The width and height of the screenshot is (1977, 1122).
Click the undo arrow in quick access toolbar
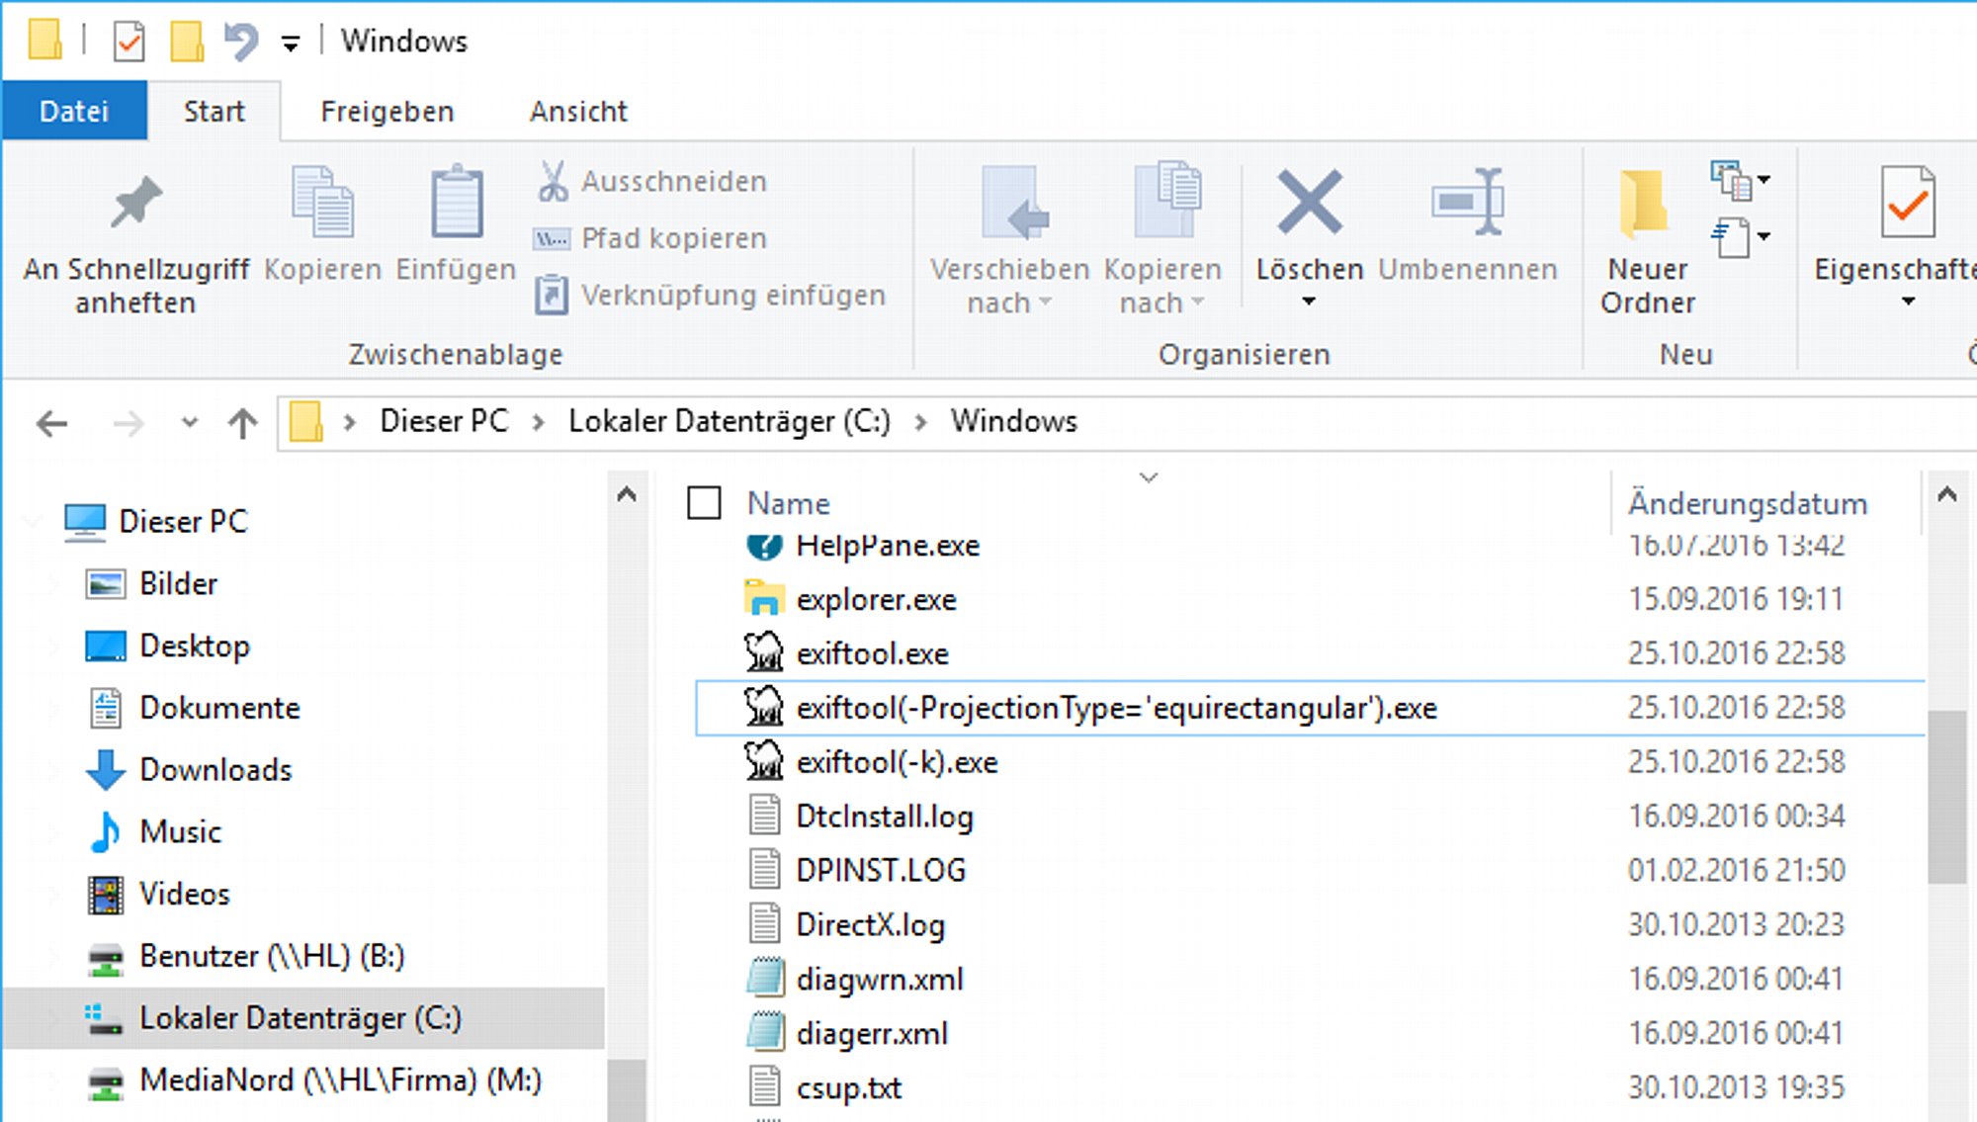tap(240, 42)
